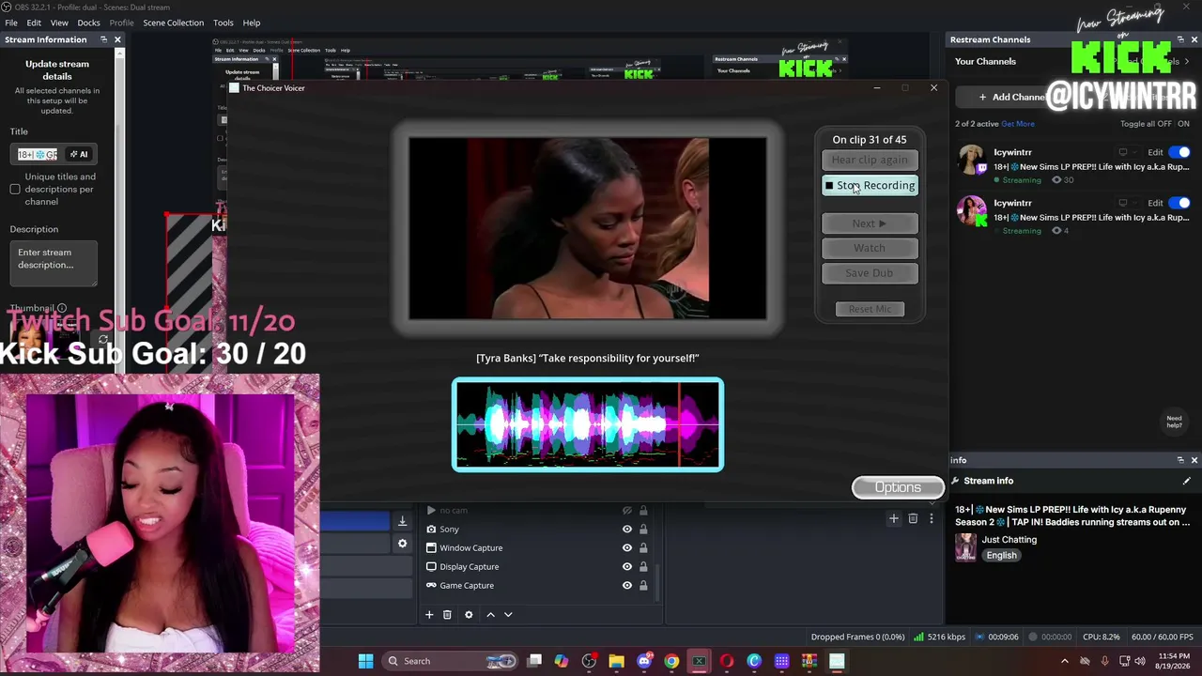Open Canva from the taskbar

[x=754, y=661]
